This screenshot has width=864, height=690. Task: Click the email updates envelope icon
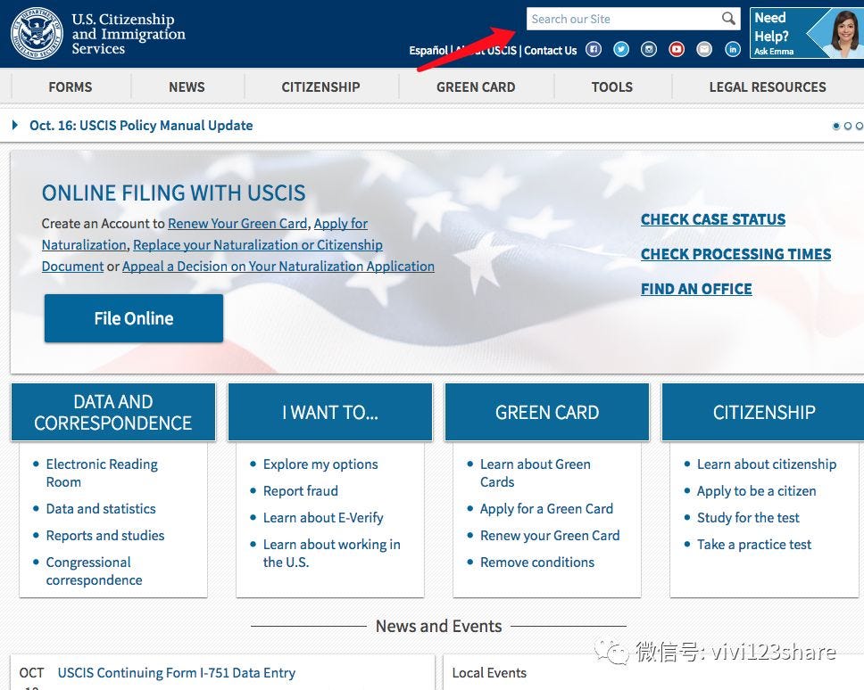coord(704,50)
